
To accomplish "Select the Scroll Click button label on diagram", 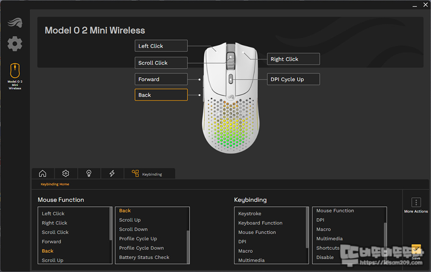I will (x=161, y=63).
